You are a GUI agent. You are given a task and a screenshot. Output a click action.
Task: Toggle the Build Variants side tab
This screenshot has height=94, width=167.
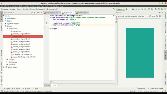click(x=1, y=68)
